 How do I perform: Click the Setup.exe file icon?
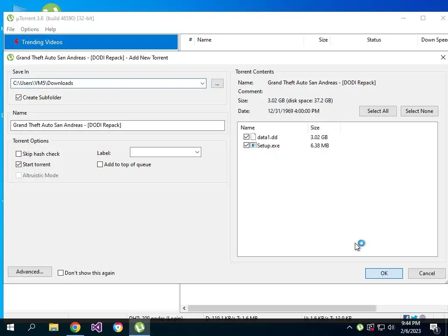coord(253,145)
